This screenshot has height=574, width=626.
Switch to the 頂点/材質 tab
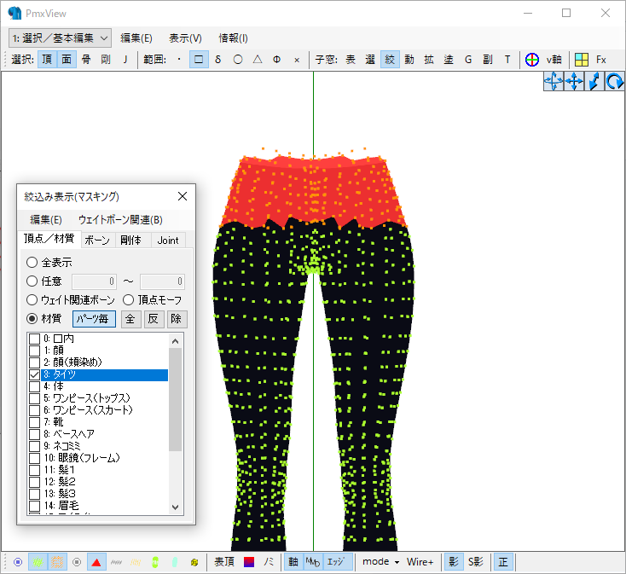click(49, 239)
